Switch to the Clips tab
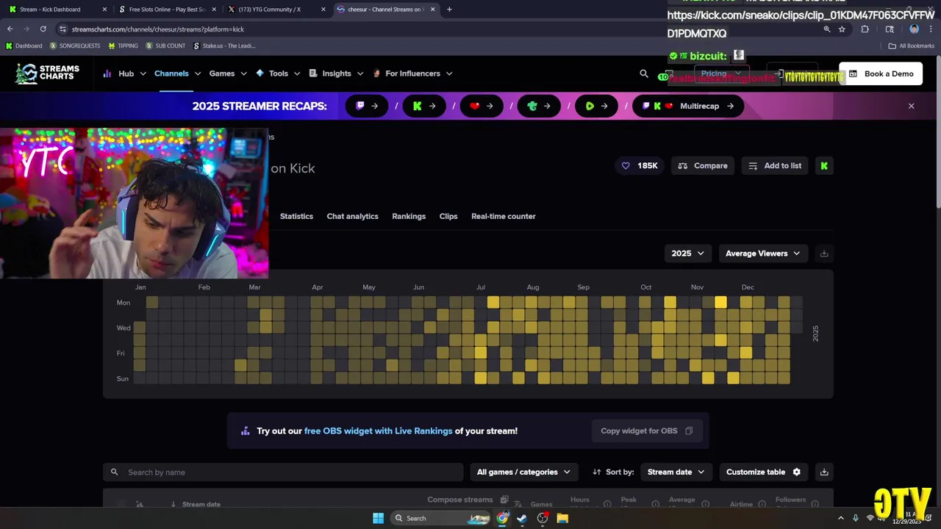Viewport: 941px width, 529px height. click(448, 216)
